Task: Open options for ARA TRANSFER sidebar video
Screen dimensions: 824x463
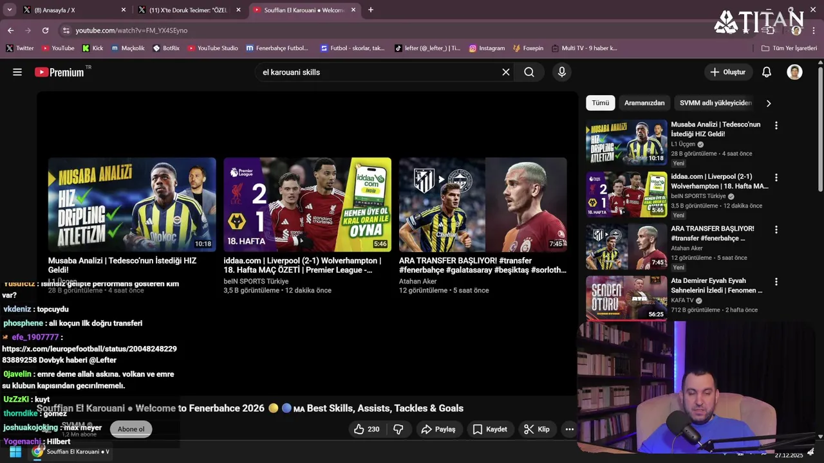Action: [x=776, y=230]
